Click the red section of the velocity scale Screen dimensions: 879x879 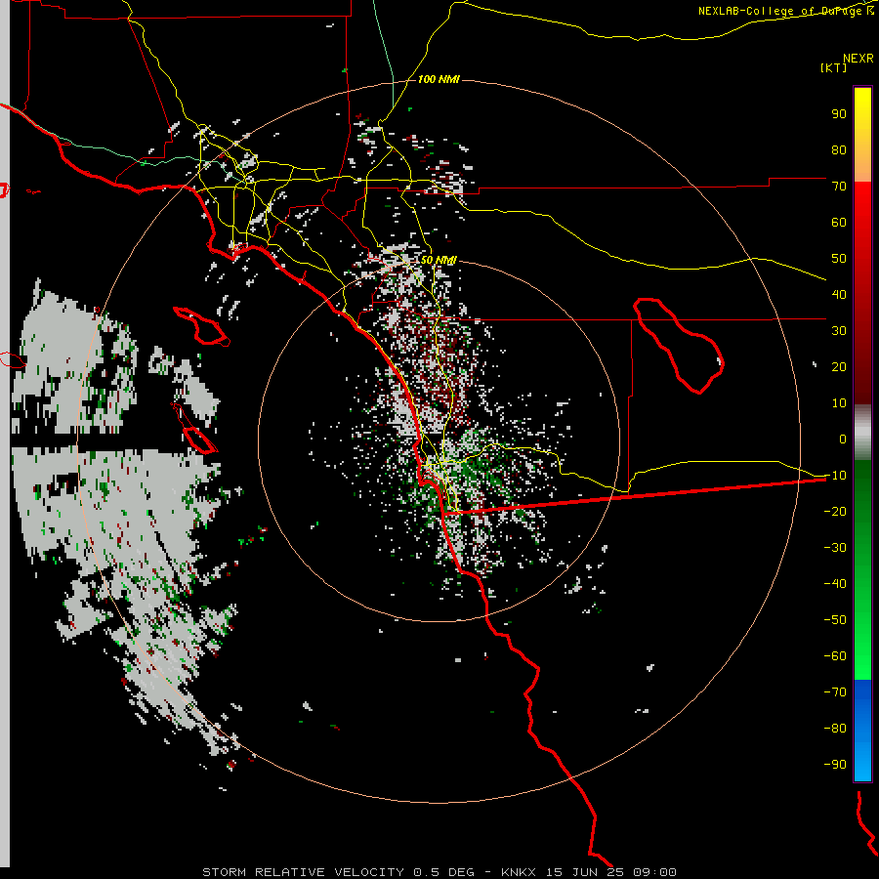click(862, 293)
